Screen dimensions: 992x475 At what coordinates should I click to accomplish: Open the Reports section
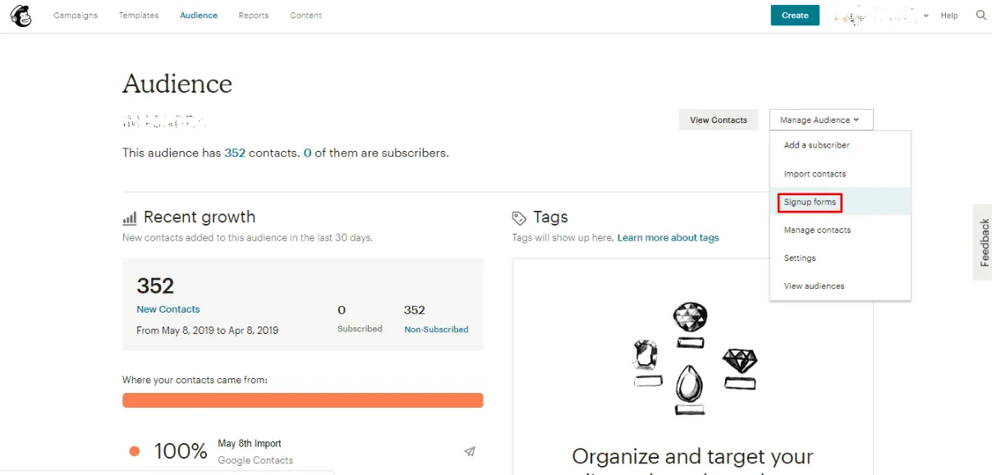pos(254,15)
